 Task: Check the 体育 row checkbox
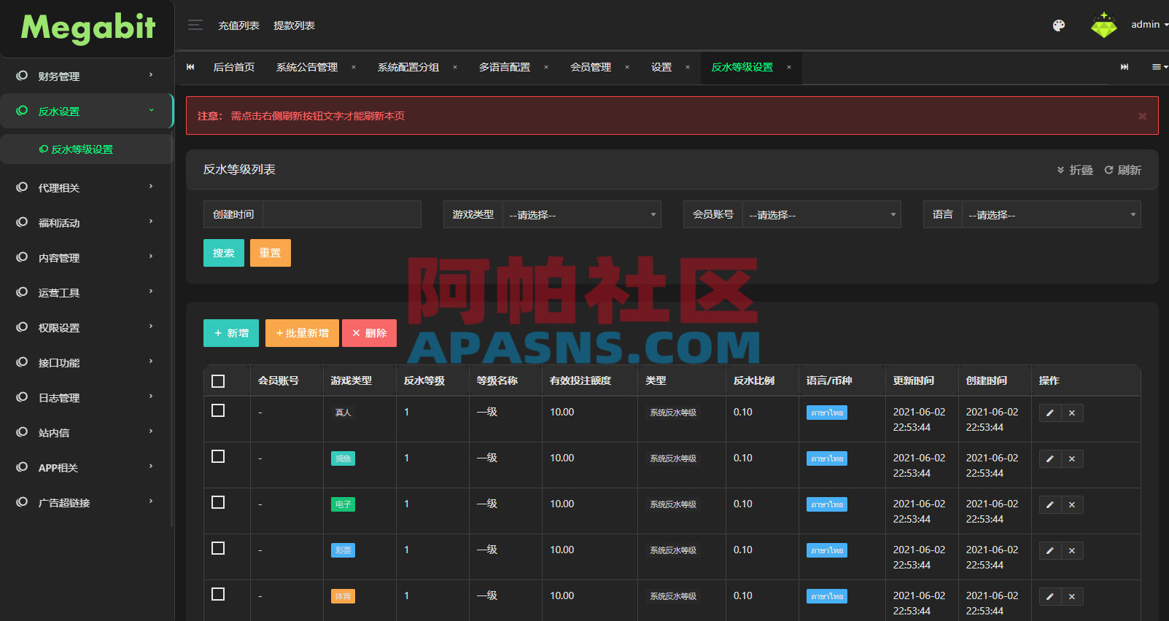tap(218, 594)
